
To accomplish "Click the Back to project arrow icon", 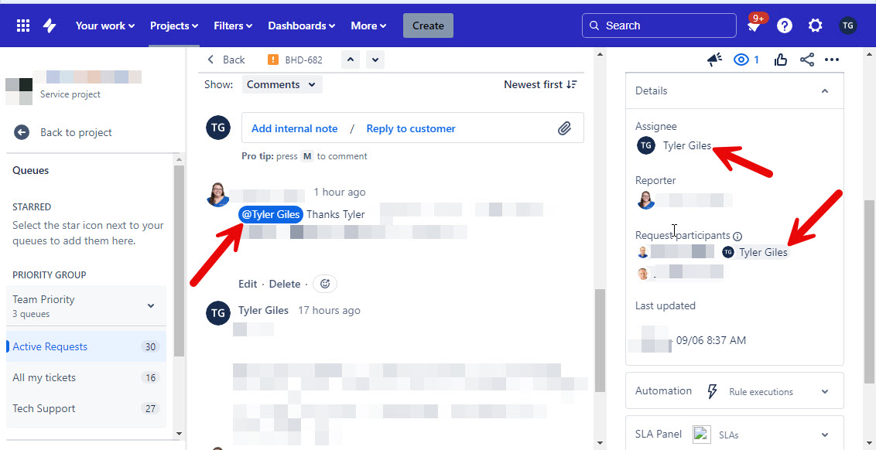I will pyautogui.click(x=21, y=132).
